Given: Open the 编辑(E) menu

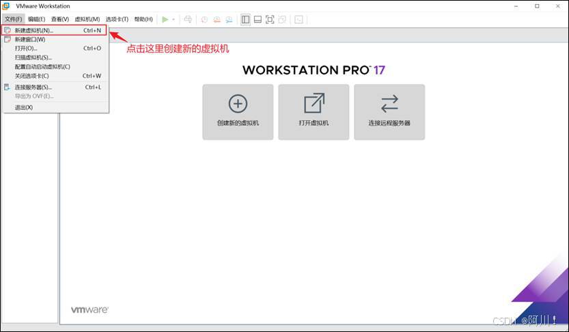Looking at the screenshot, I should point(37,19).
